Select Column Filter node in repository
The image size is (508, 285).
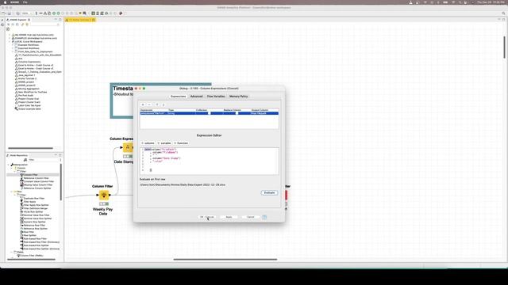(30, 175)
